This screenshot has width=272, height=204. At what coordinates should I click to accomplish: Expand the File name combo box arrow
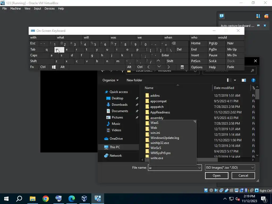[199, 168]
